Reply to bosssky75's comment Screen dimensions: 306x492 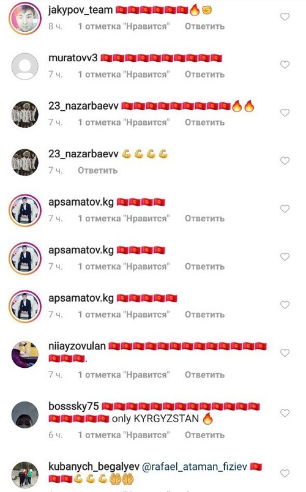coord(204,435)
